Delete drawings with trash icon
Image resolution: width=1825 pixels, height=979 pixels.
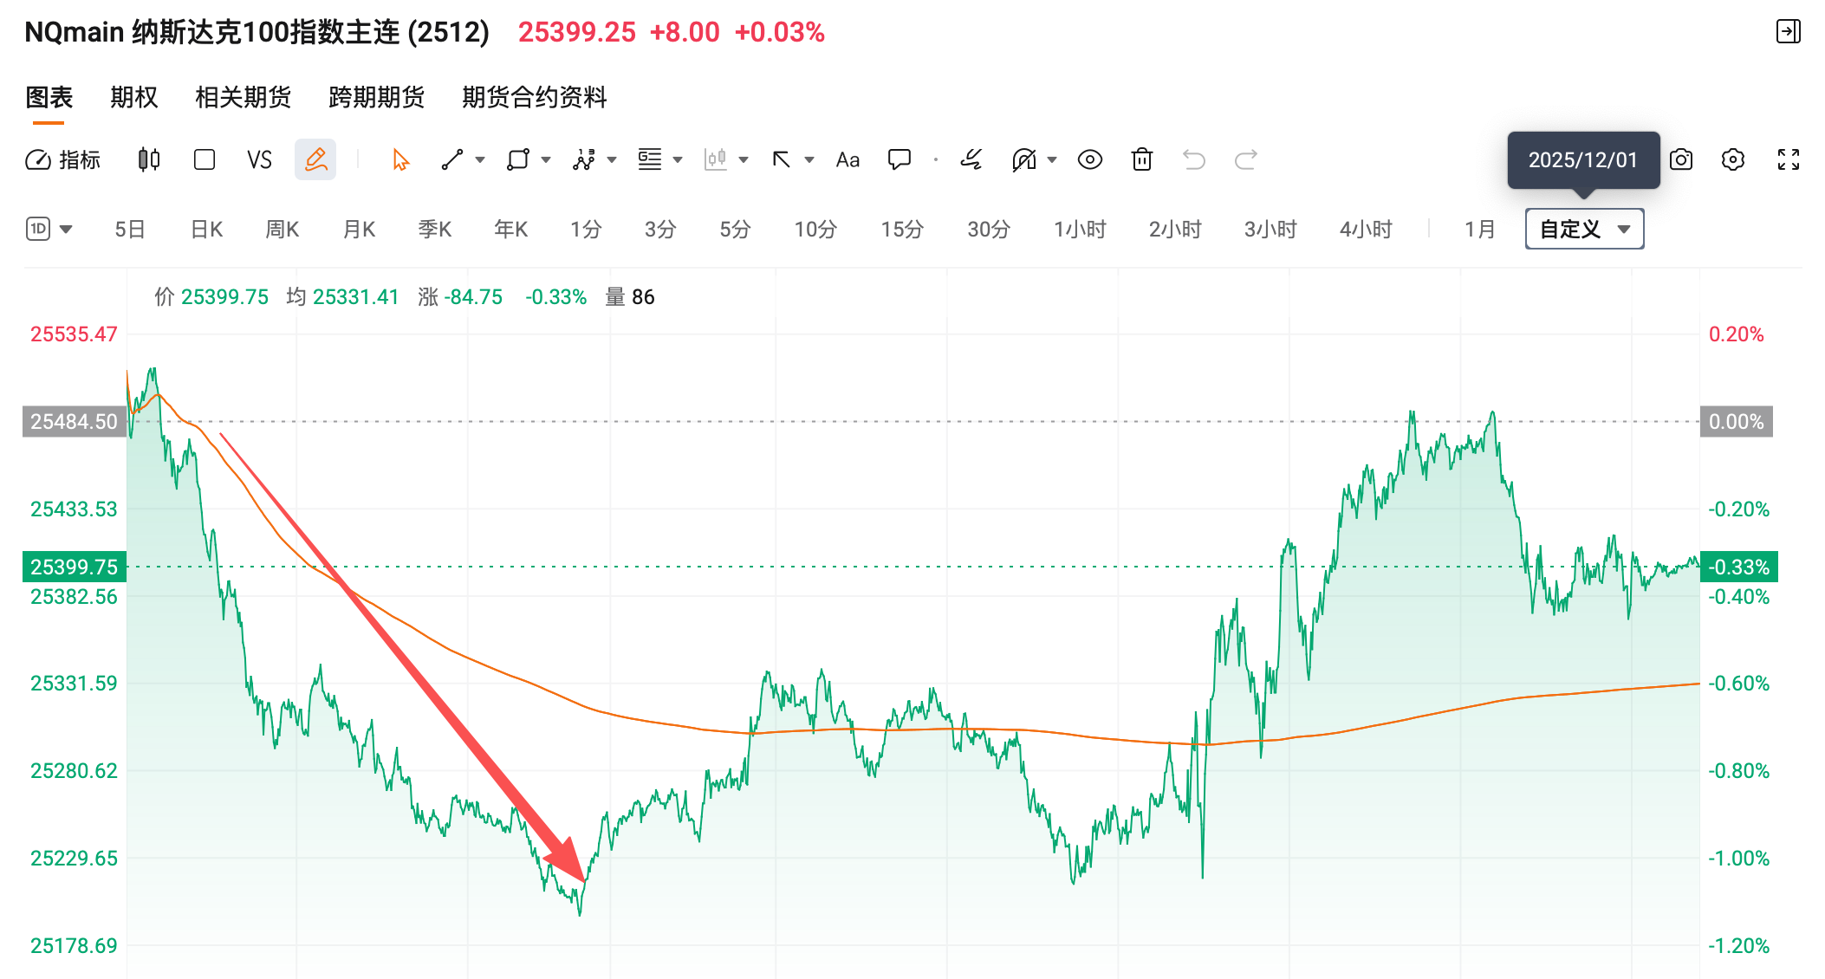point(1141,159)
